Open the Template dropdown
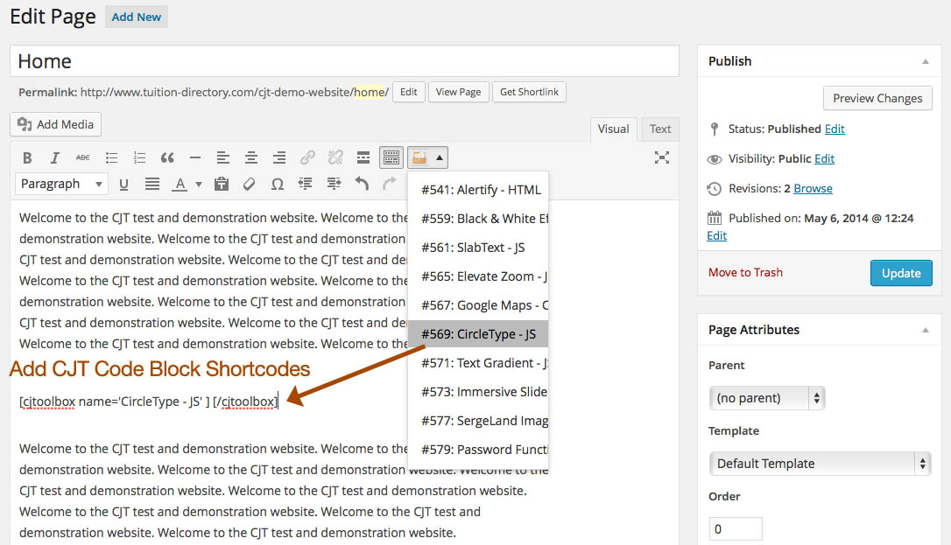The width and height of the screenshot is (951, 545). click(820, 464)
